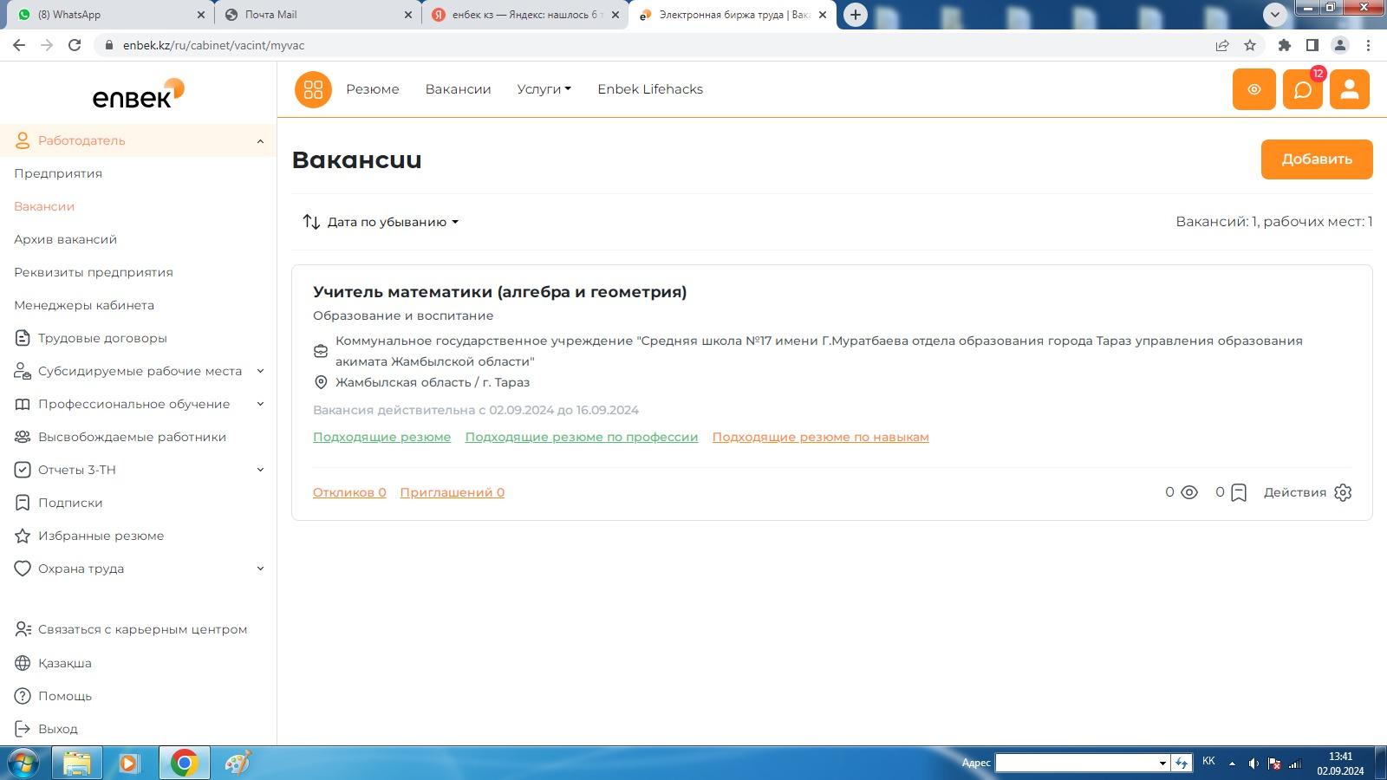The height and width of the screenshot is (780, 1387).
Task: Open the orange grid menu icon
Action: pos(313,89)
